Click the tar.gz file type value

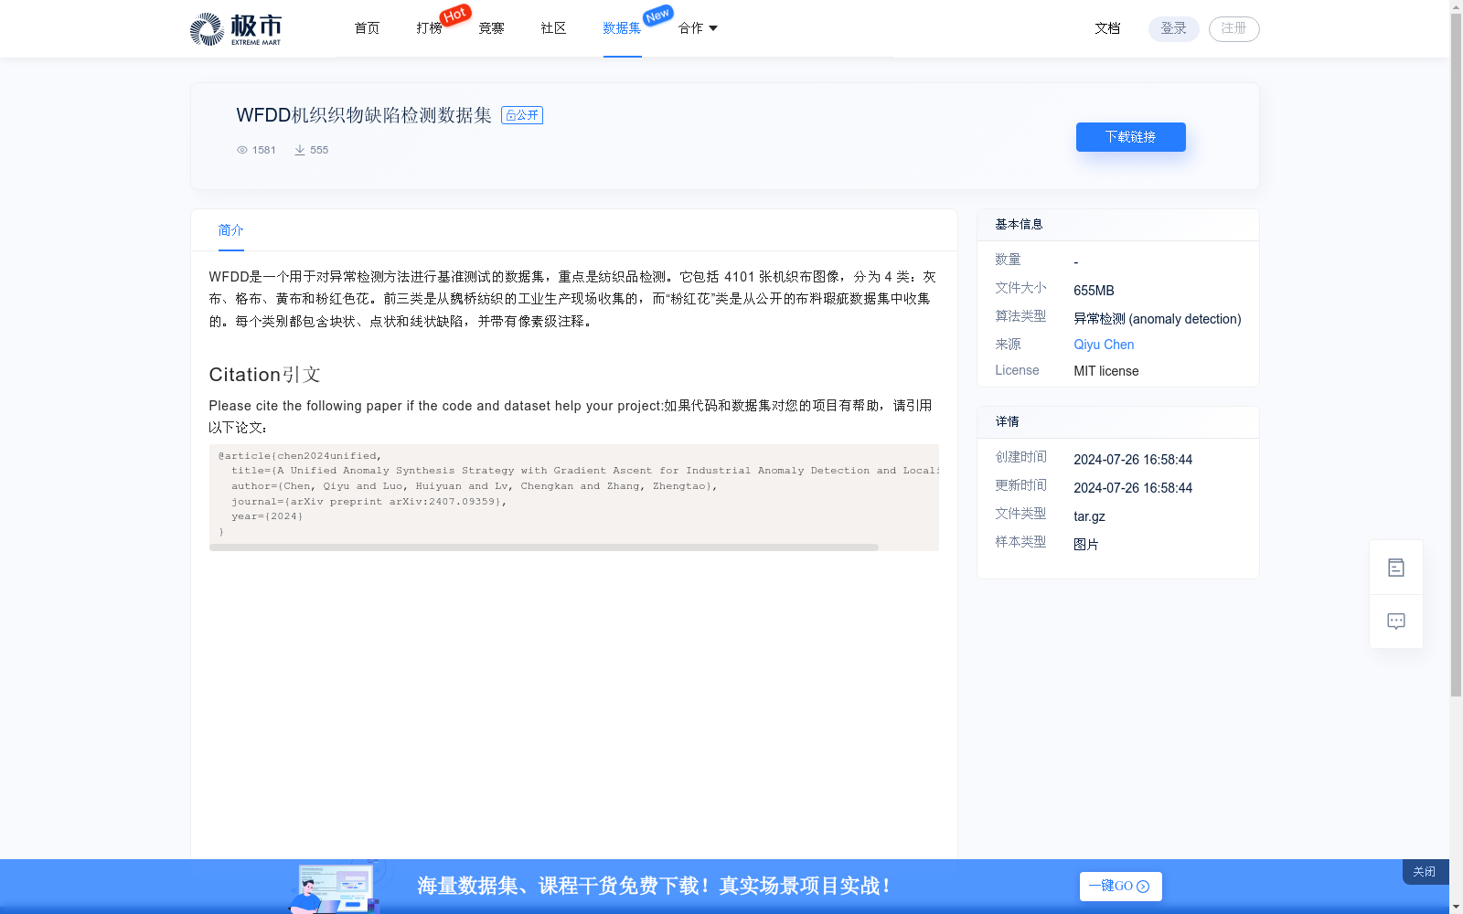pos(1089,516)
